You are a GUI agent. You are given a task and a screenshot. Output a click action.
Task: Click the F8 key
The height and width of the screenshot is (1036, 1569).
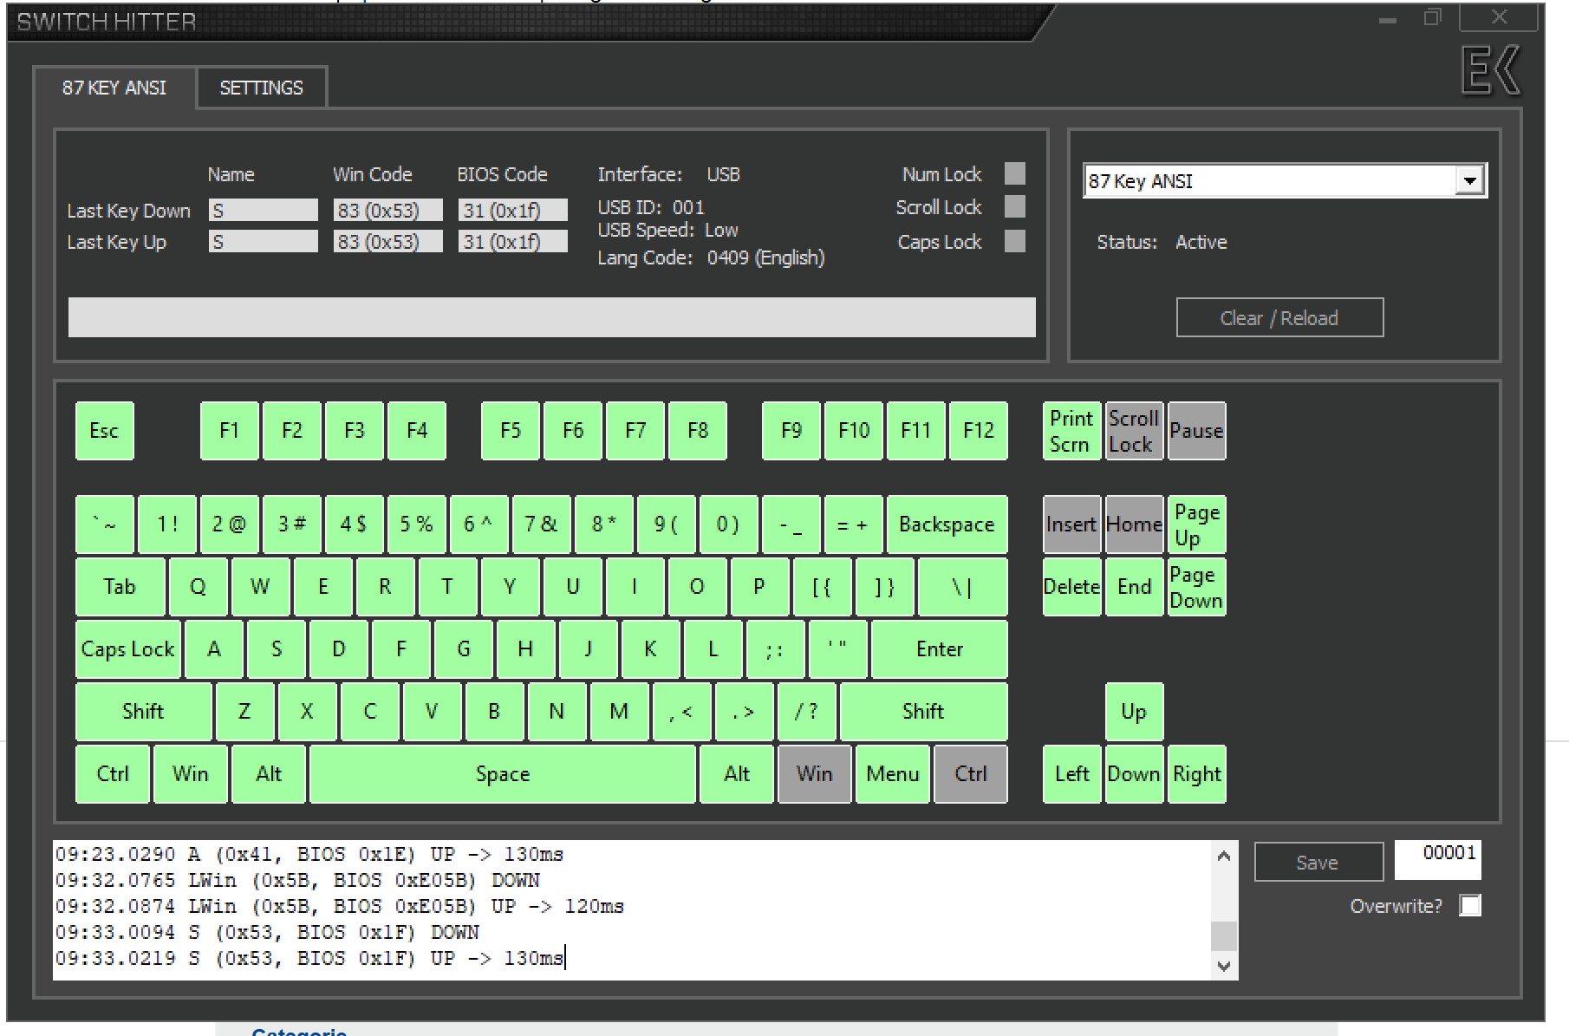point(698,431)
